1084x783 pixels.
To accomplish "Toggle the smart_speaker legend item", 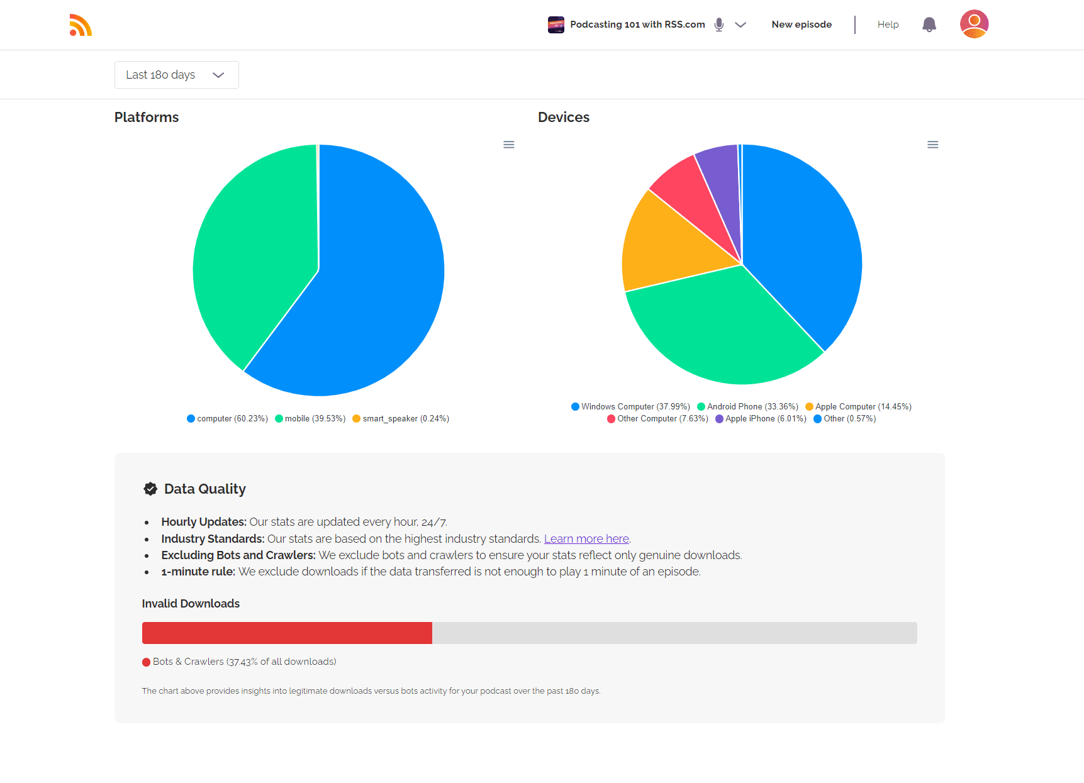I will [x=401, y=419].
